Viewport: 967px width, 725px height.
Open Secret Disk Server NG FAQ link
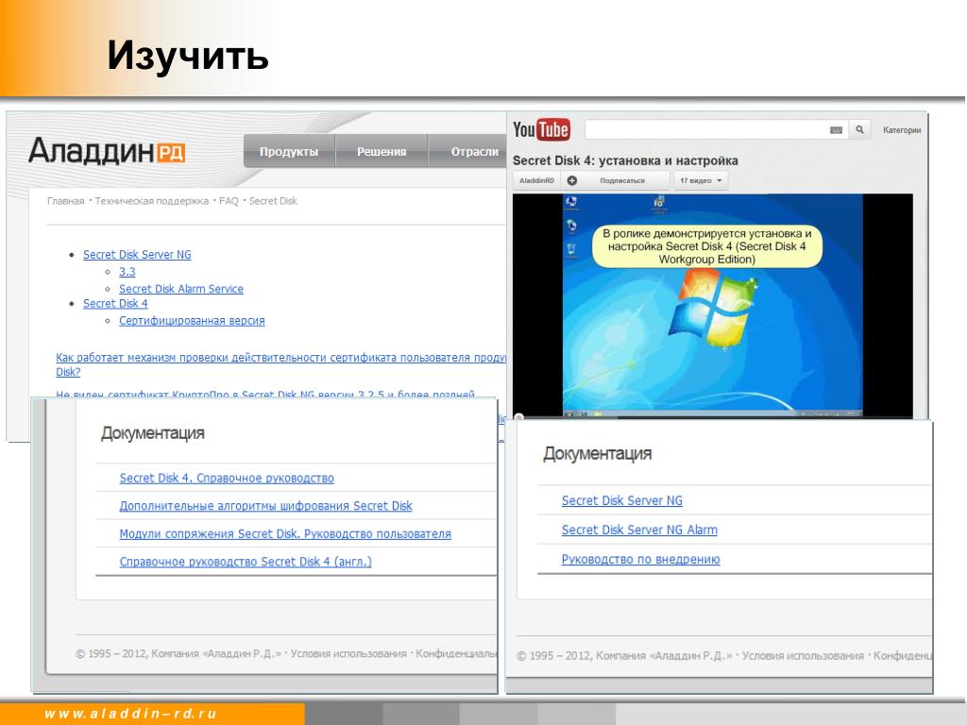coord(137,255)
